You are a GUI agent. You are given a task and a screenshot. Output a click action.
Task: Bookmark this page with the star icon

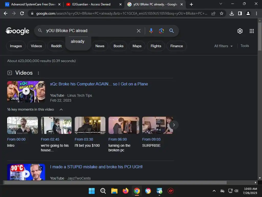pyautogui.click(x=222, y=13)
